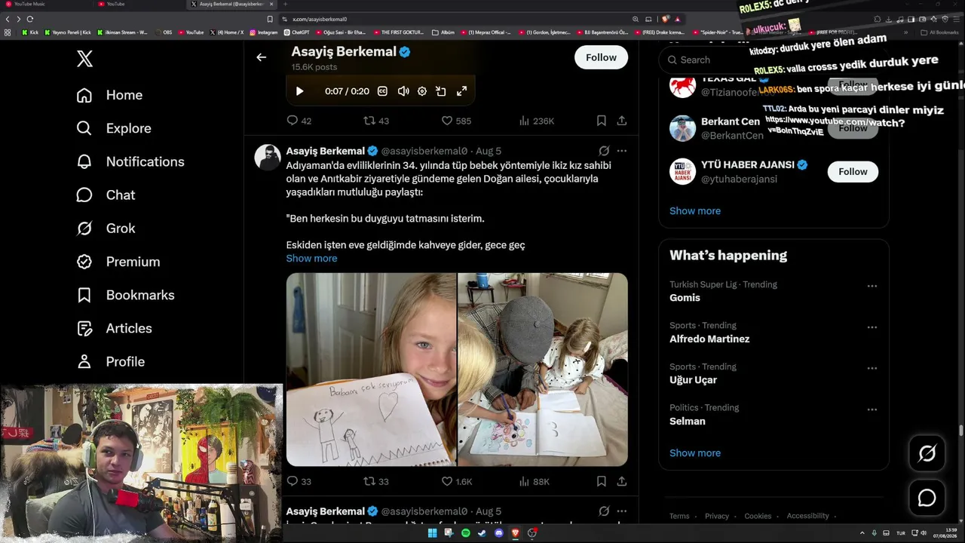
Task: Reply to the post with 33 replies
Action: pyautogui.click(x=299, y=481)
